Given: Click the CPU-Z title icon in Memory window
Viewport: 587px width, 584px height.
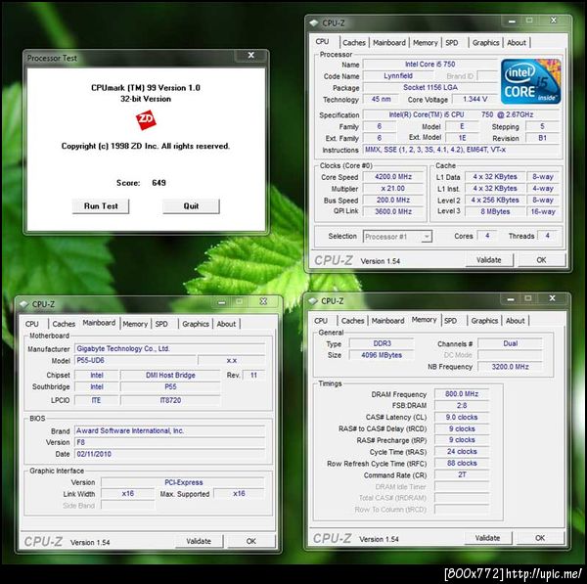Looking at the screenshot, I should pos(313,301).
